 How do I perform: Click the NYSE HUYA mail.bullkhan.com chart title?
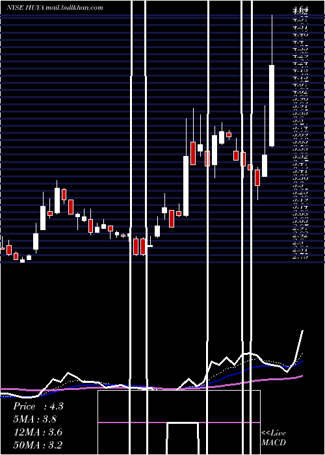55,8
